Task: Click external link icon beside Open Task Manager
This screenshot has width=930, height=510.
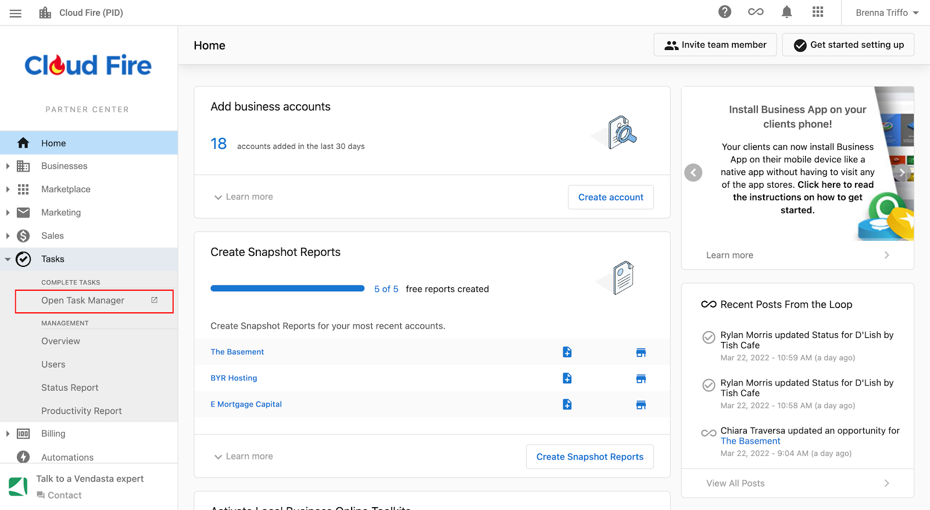Action: tap(155, 300)
